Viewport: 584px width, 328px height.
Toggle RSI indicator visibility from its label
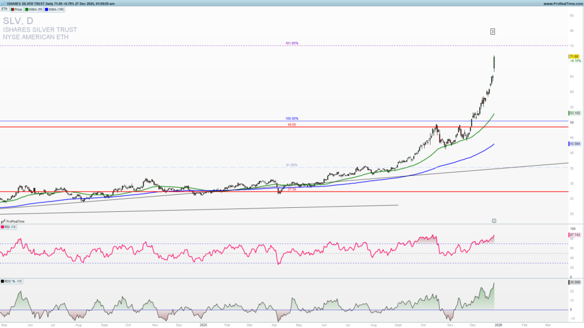click(x=10, y=227)
